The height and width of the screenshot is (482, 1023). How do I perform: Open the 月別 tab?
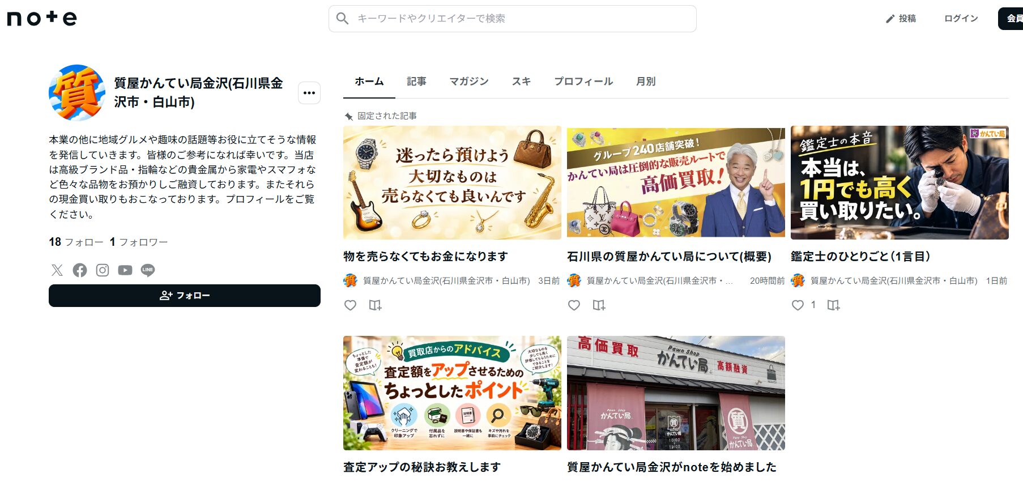[x=646, y=82]
